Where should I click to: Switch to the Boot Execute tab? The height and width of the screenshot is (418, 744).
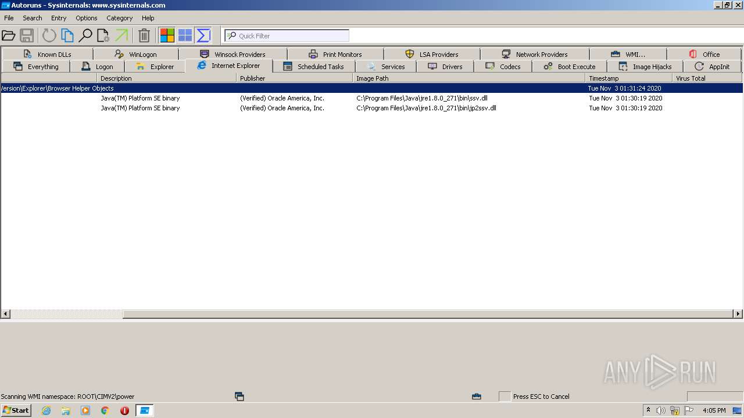click(570, 66)
